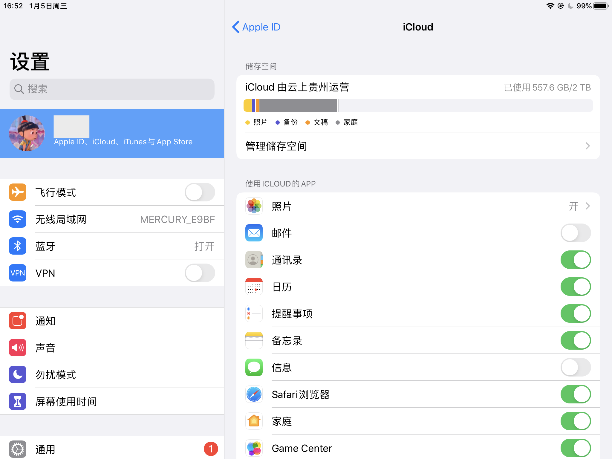Enable iCloud for 邮件
The image size is (612, 459).
coord(576,233)
